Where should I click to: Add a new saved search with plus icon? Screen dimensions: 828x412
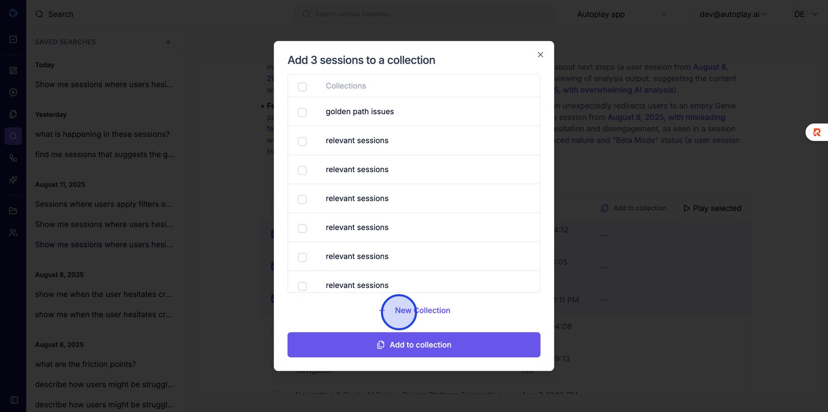point(168,42)
